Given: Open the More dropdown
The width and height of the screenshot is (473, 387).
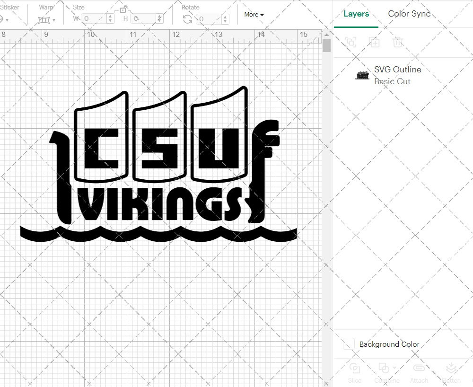Looking at the screenshot, I should [254, 15].
